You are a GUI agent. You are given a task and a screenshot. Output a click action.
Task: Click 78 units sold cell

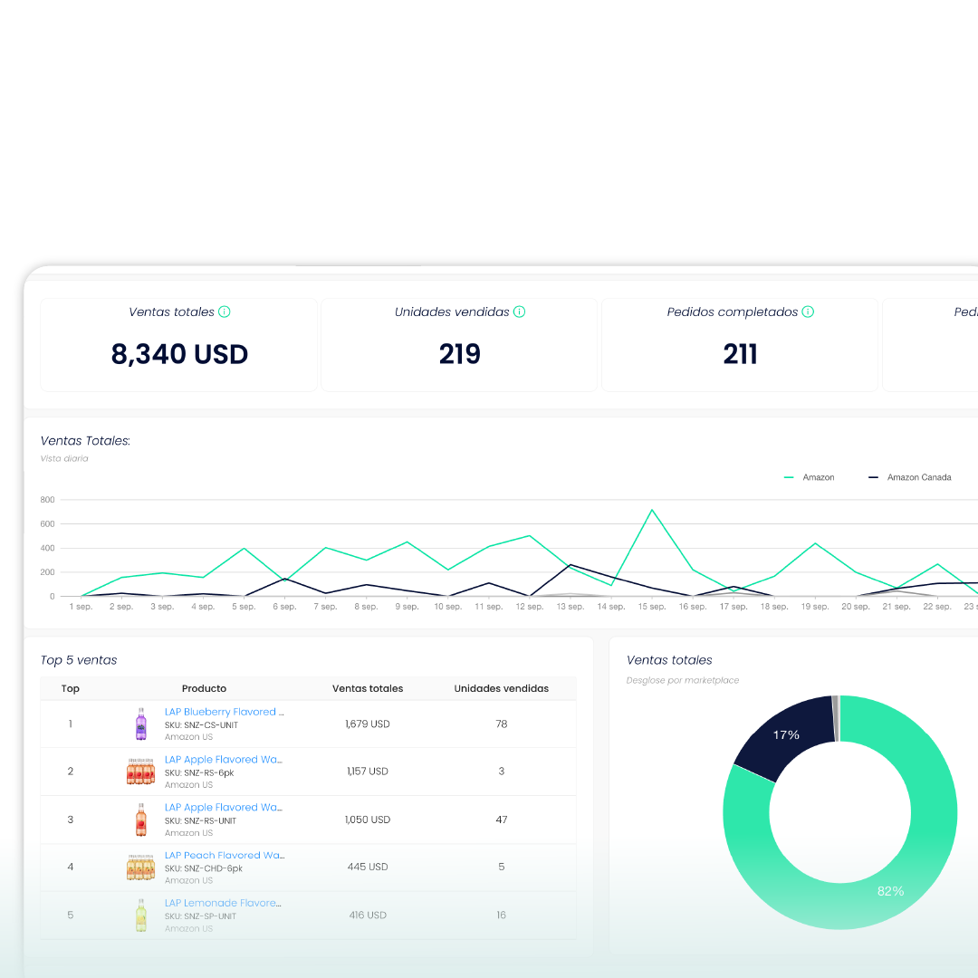point(502,724)
